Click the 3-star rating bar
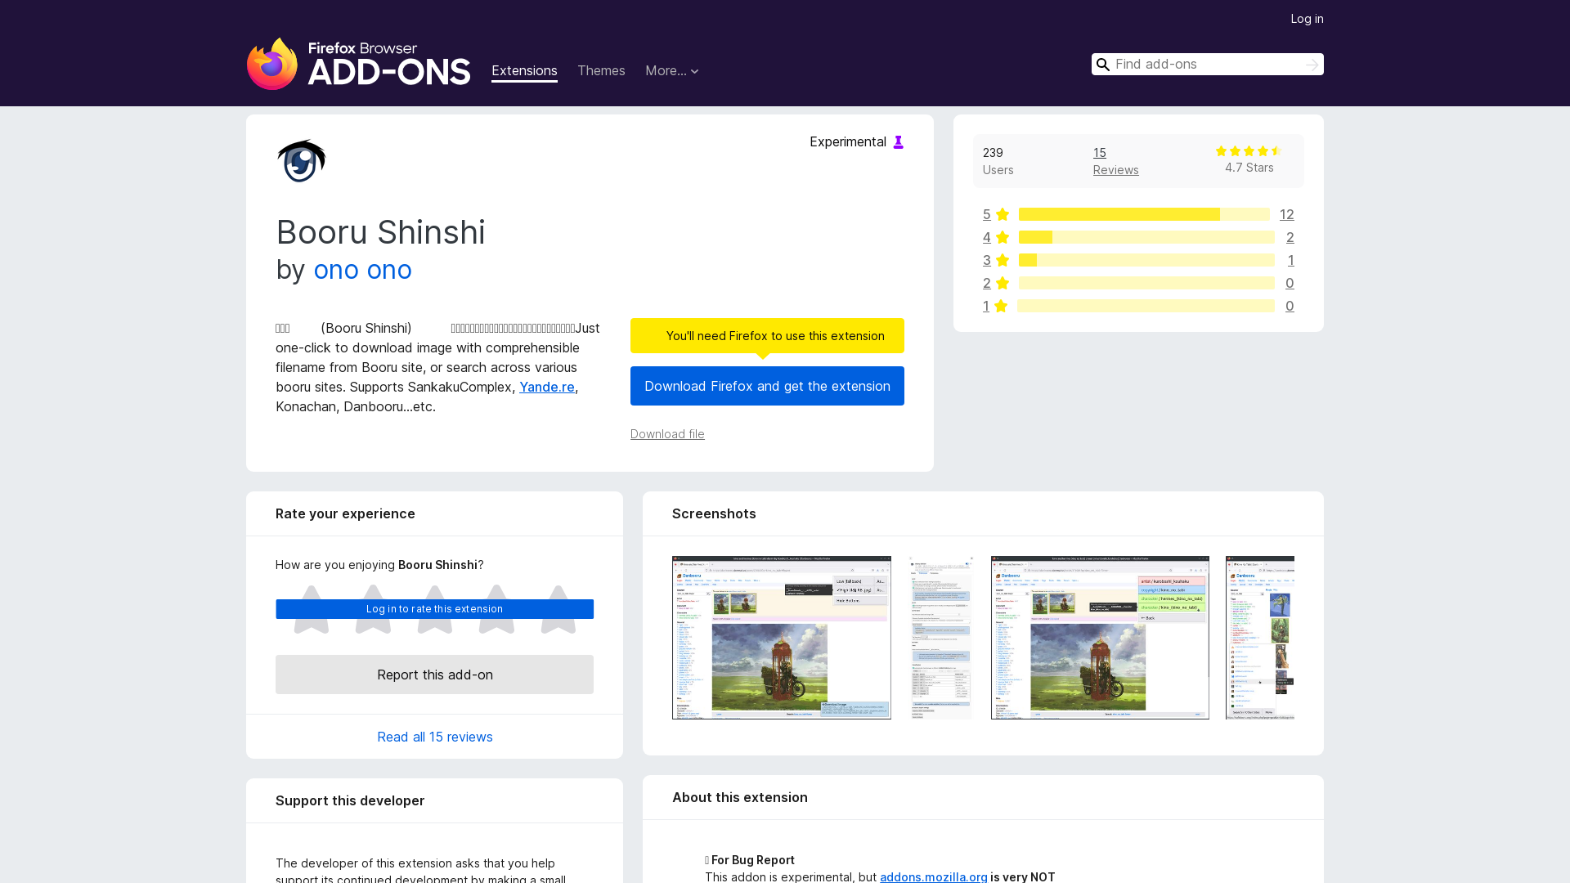Screen dimensions: 1570x883 coord(1146,260)
